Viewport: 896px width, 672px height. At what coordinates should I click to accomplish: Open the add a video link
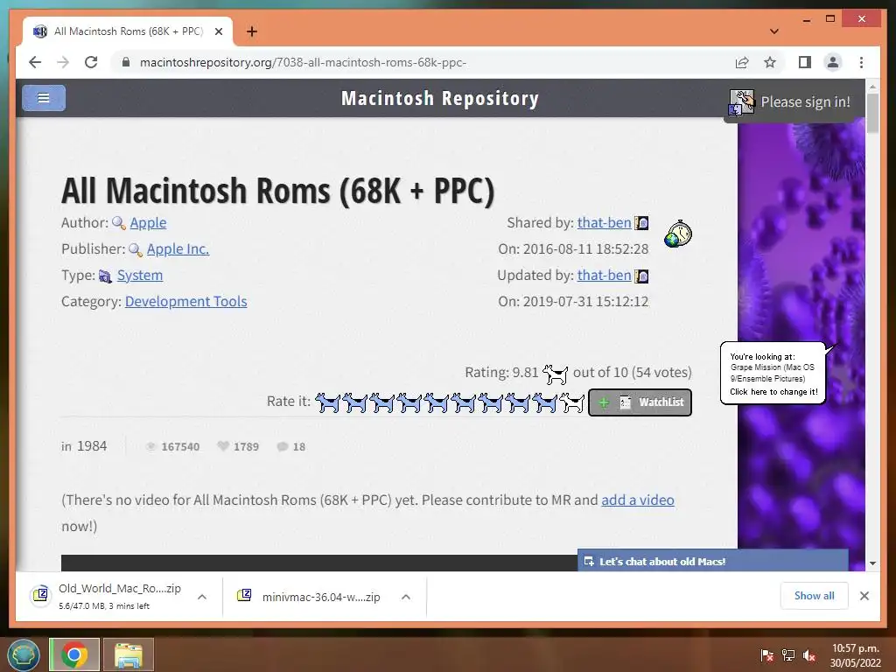(x=638, y=500)
